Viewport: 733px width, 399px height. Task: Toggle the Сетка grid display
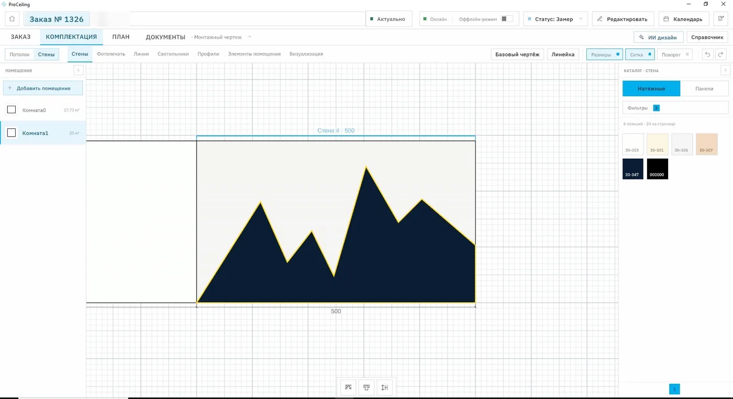tap(640, 54)
